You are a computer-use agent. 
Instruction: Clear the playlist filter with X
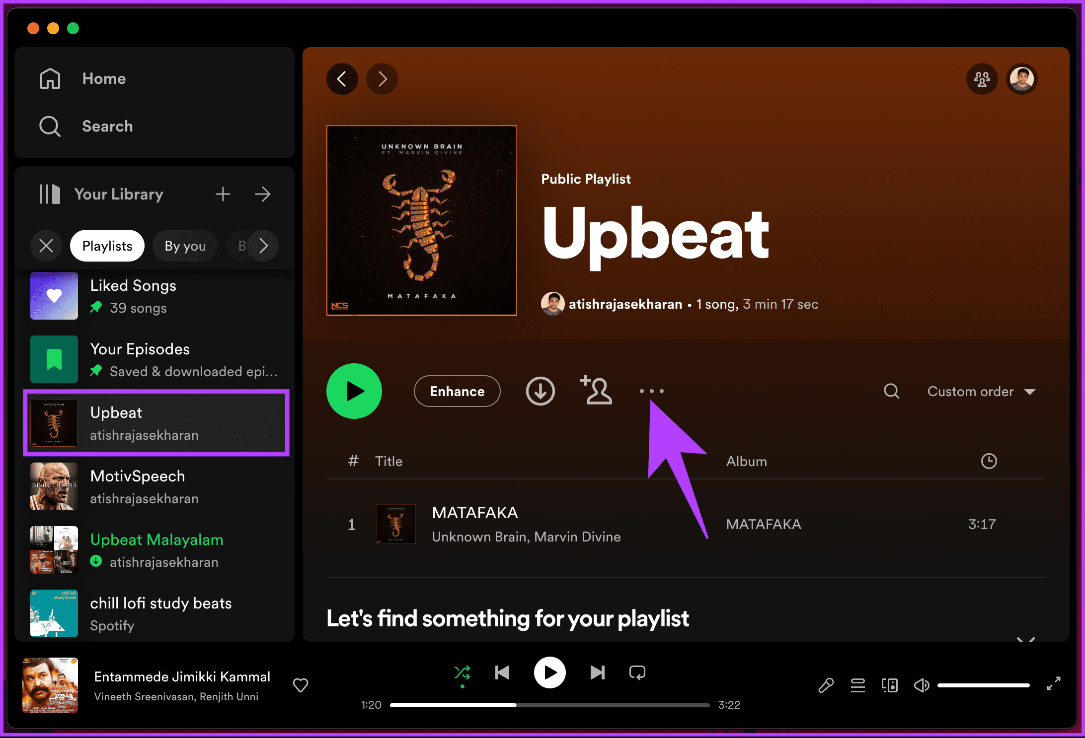pyautogui.click(x=46, y=246)
